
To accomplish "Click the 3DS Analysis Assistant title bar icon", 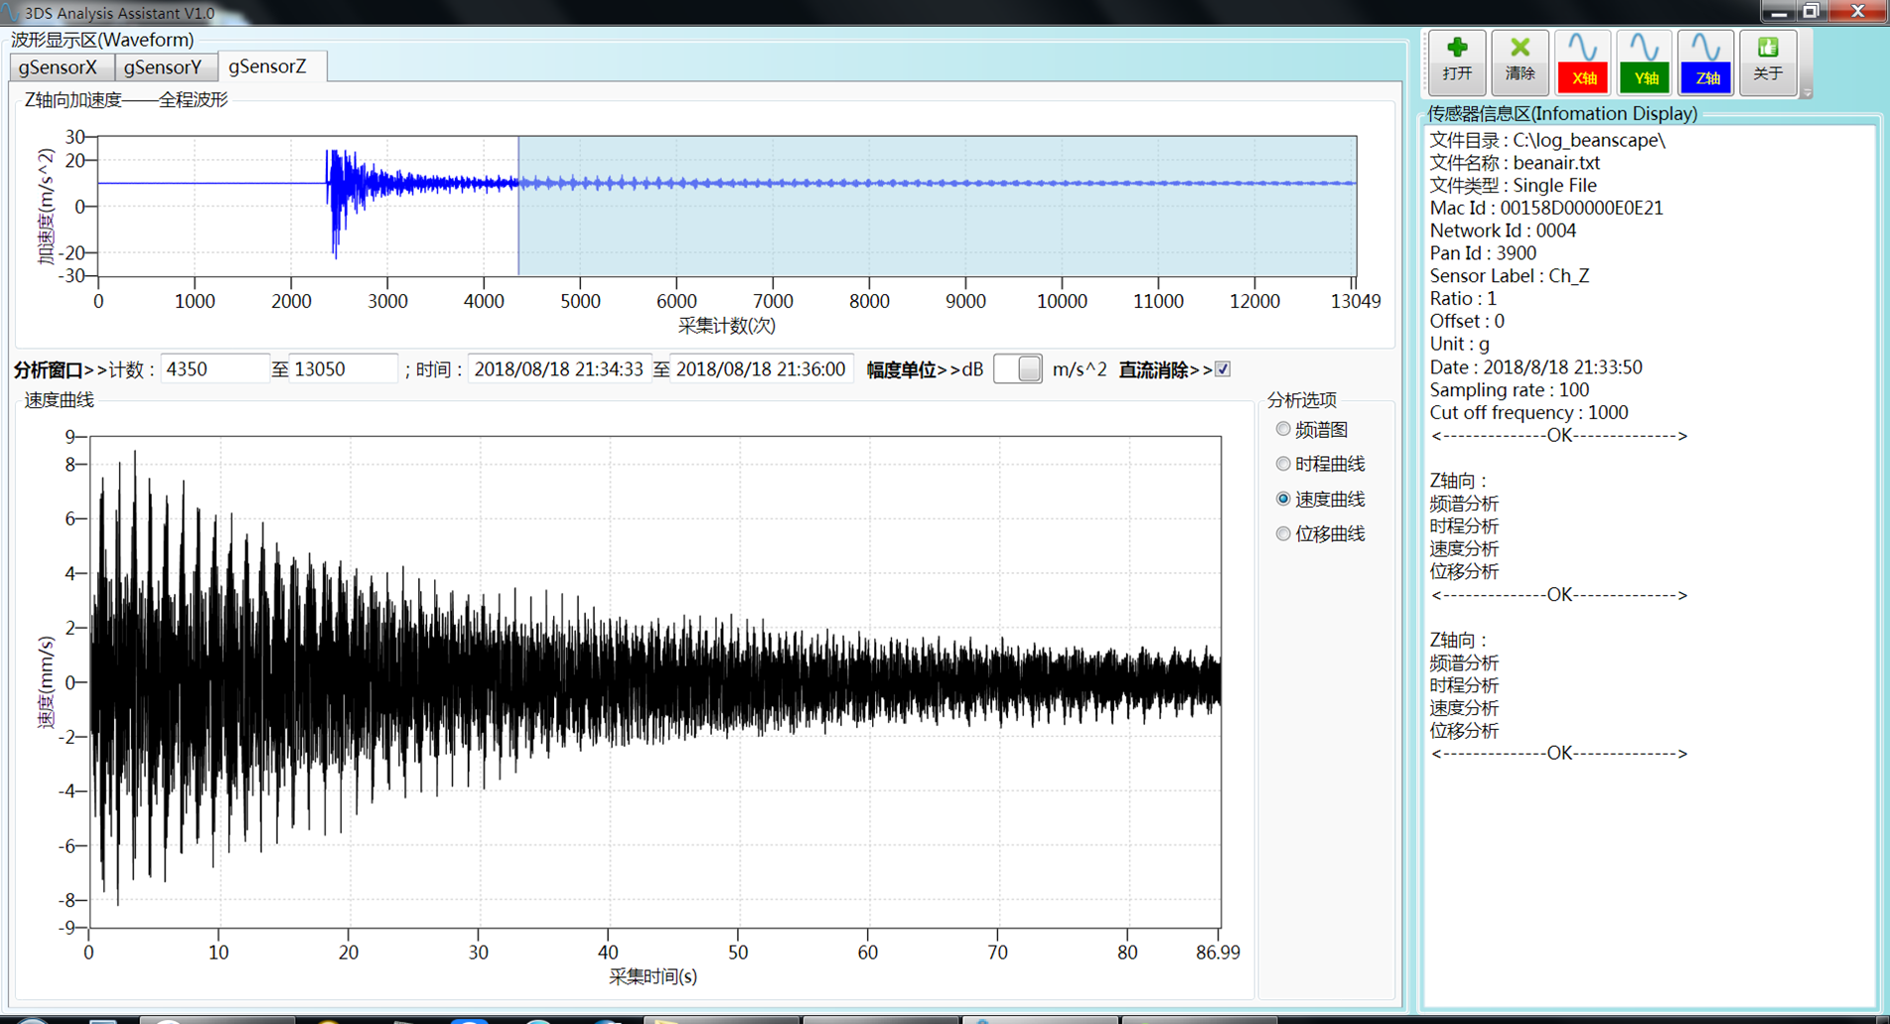I will coord(12,12).
